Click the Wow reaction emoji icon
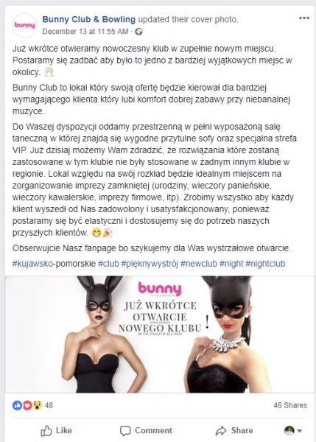 tap(37, 405)
